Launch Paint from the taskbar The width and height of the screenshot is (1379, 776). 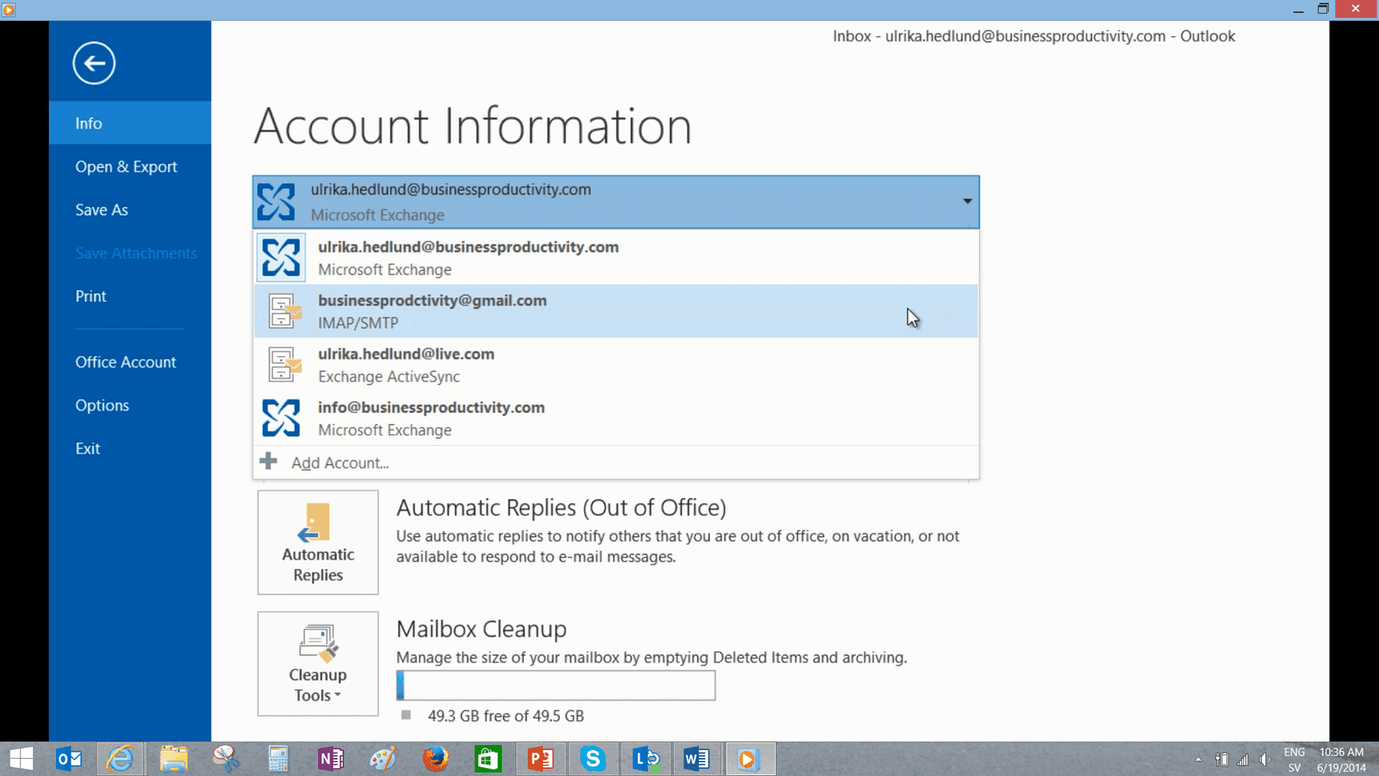pyautogui.click(x=383, y=759)
